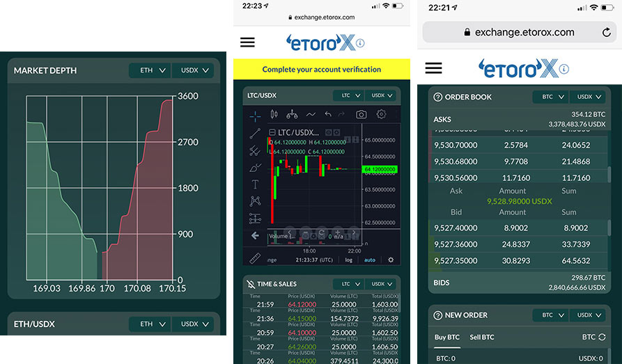The width and height of the screenshot is (622, 364).
Task: Click chart zoom in plus button
Action: (x=338, y=232)
